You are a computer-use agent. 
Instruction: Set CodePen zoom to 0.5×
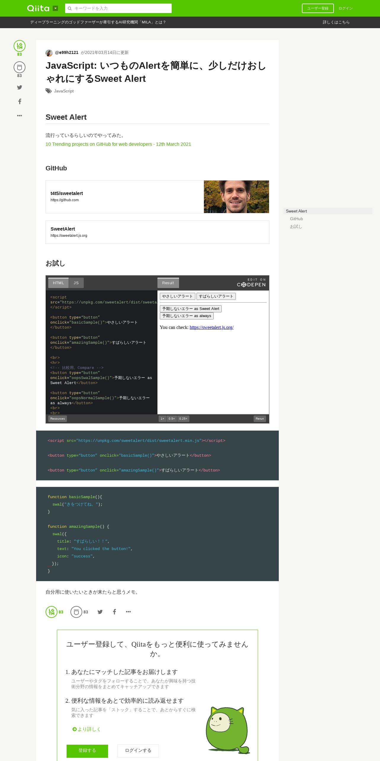(172, 419)
